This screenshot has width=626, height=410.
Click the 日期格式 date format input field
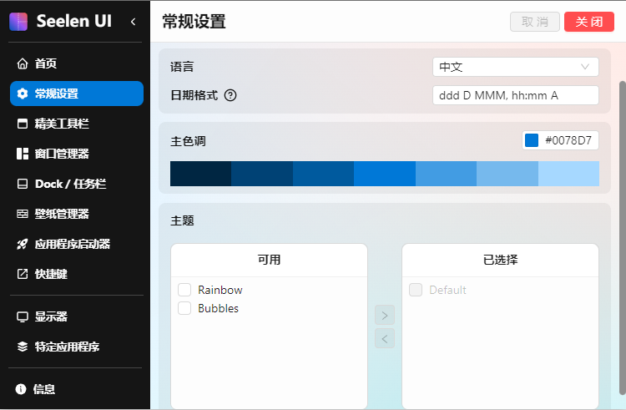pyautogui.click(x=515, y=95)
